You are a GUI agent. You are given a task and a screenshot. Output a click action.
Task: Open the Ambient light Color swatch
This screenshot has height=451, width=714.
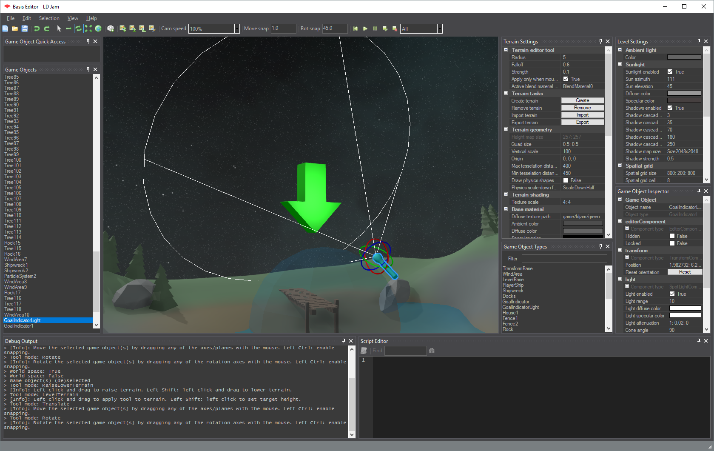684,57
